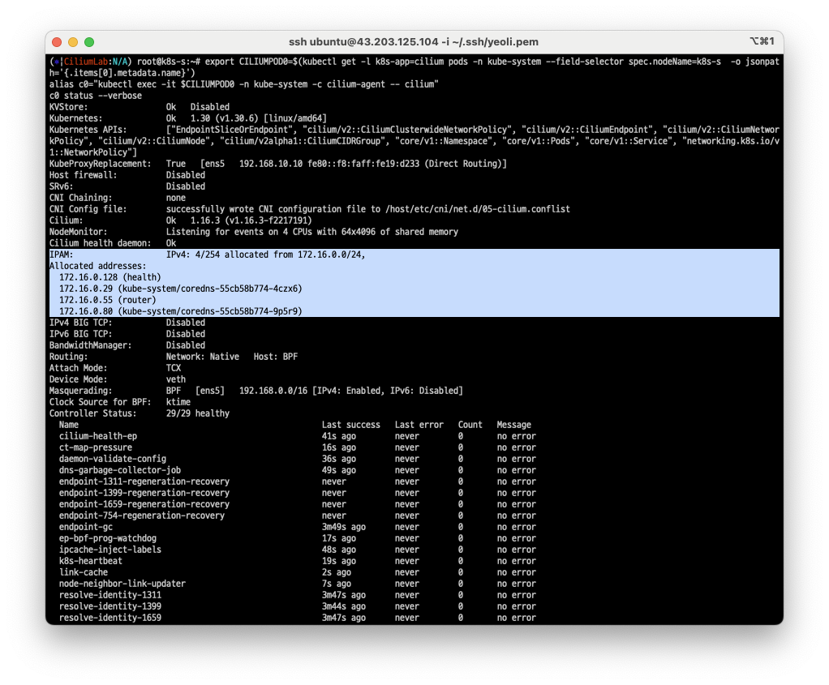Click the 'resolve-identity-1659' controller name
The width and height of the screenshot is (829, 685).
pyautogui.click(x=110, y=619)
